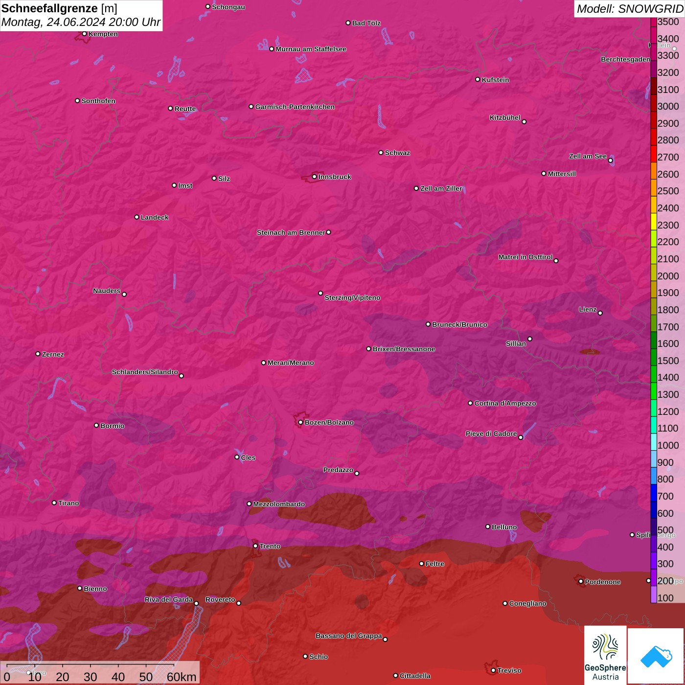Click the 2700 red legend swatch

(x=654, y=154)
